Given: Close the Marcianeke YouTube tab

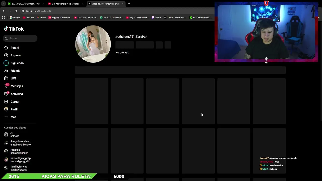Looking at the screenshot, I should coord(83,4).
